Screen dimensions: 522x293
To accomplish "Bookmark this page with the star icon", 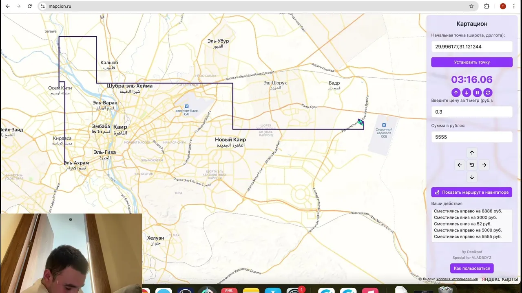I will coord(471,6).
